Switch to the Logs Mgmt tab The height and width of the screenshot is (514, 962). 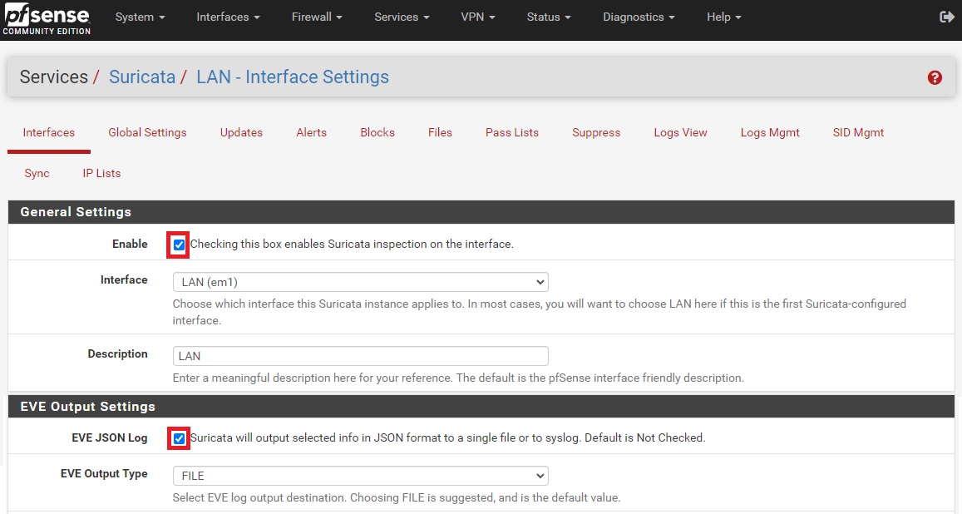(770, 132)
